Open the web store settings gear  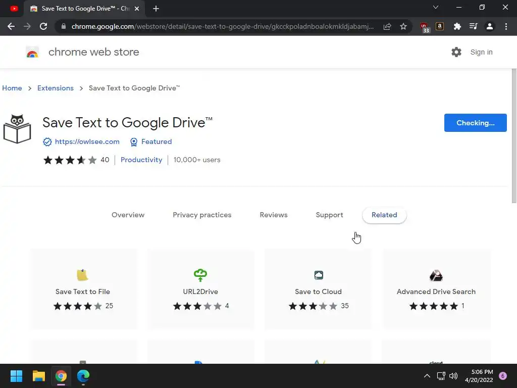pyautogui.click(x=456, y=52)
